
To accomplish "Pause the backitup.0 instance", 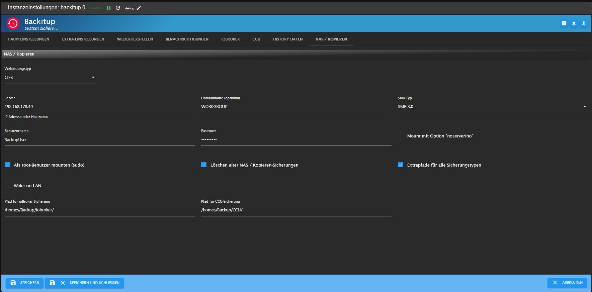I will (109, 8).
